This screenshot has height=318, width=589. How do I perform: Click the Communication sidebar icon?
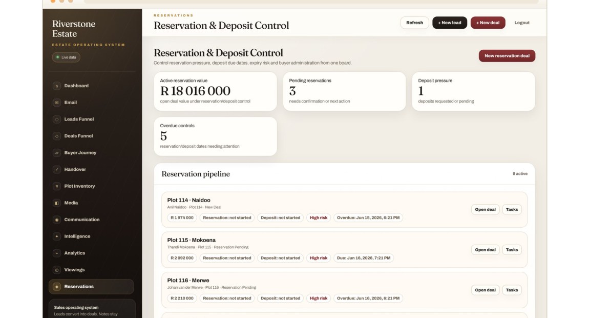57,220
